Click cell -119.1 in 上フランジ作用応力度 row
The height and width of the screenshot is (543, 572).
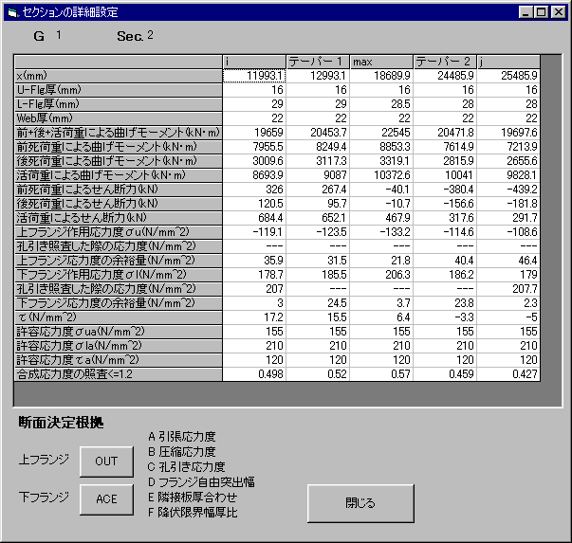[254, 232]
